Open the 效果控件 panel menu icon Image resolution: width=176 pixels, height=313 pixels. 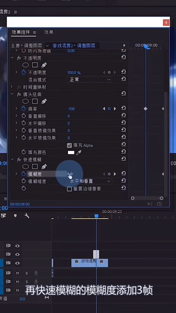click(34, 32)
